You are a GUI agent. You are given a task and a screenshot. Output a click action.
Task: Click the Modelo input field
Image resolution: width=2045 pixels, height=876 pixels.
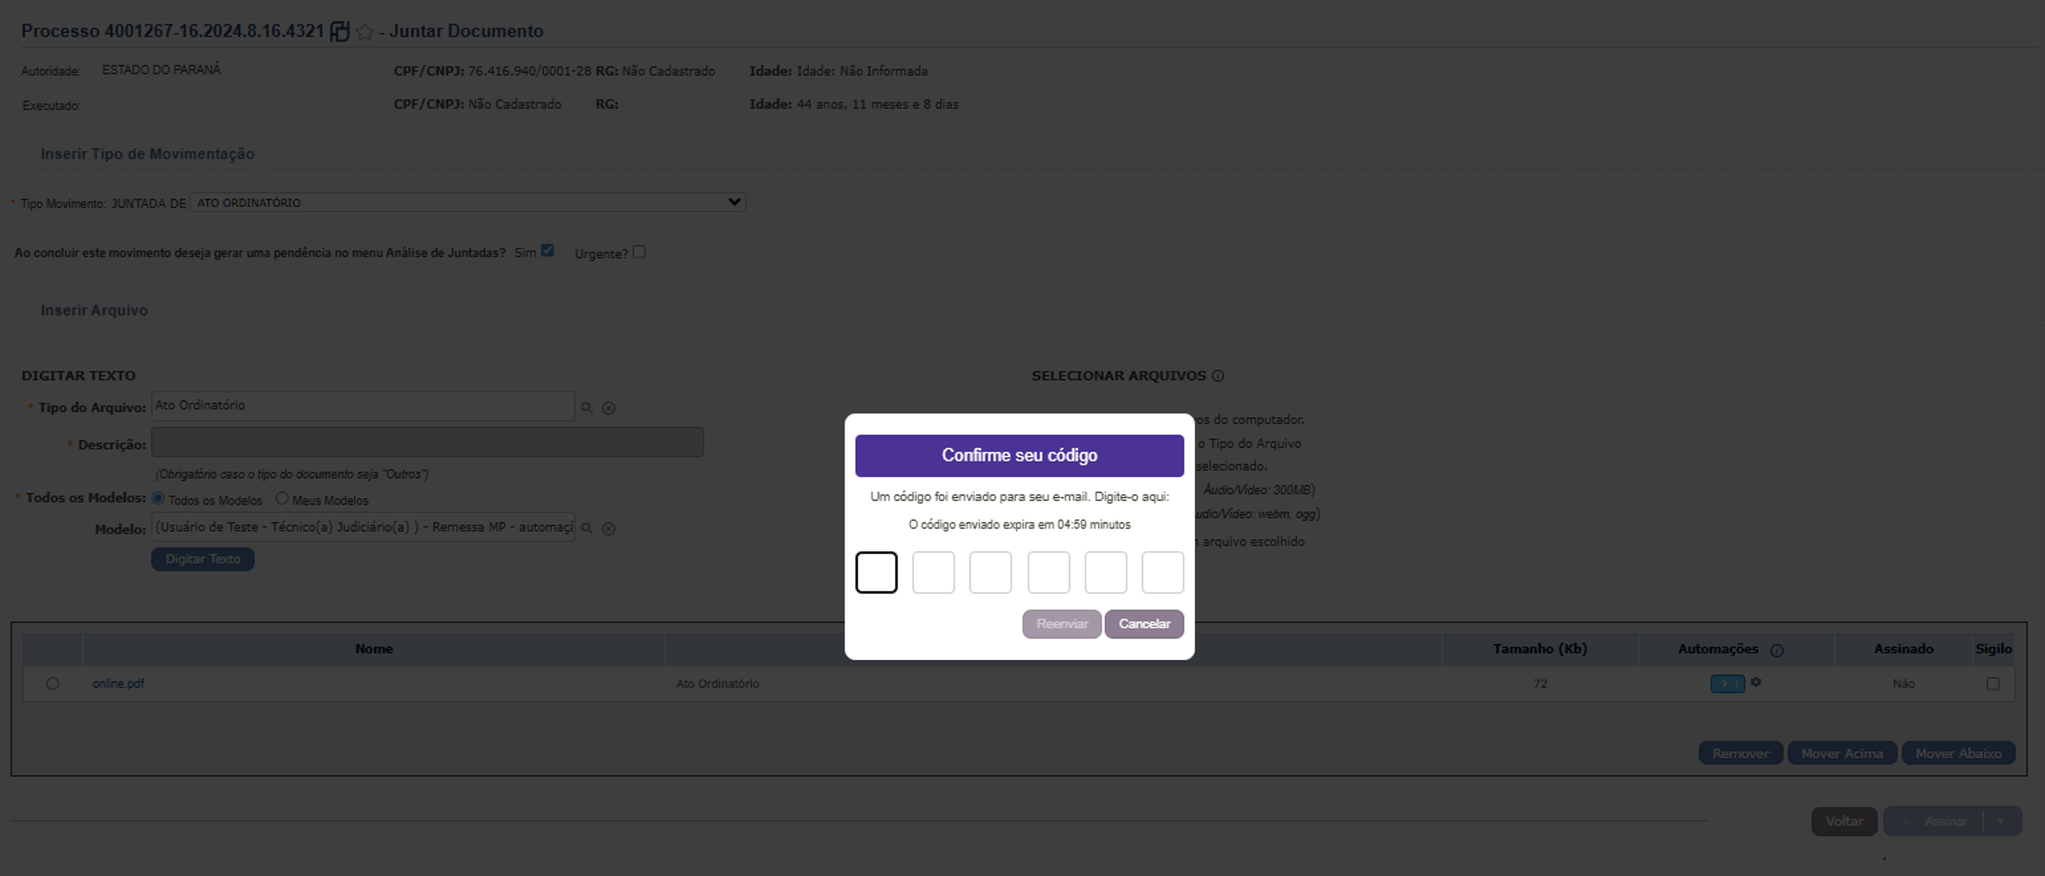(363, 527)
